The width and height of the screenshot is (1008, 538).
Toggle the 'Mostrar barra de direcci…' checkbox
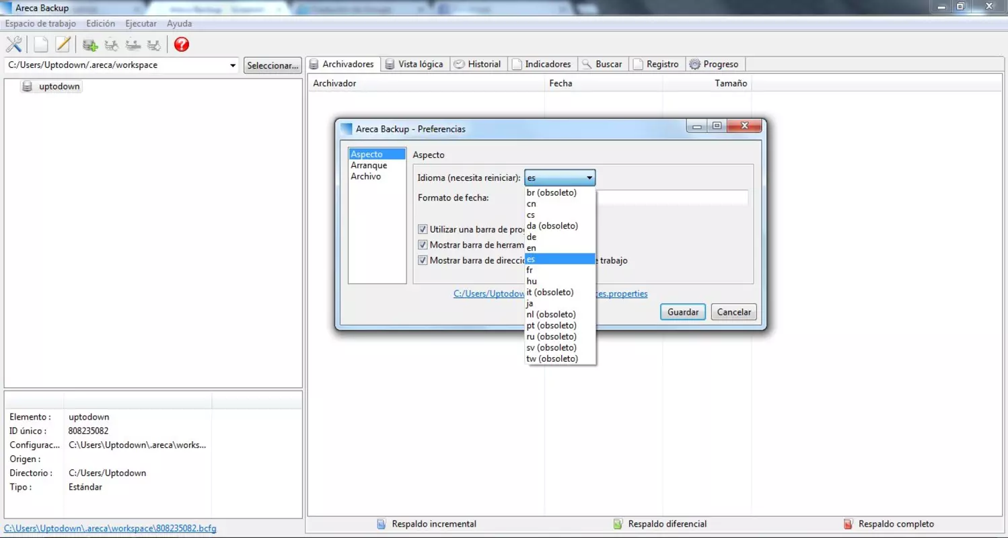423,260
